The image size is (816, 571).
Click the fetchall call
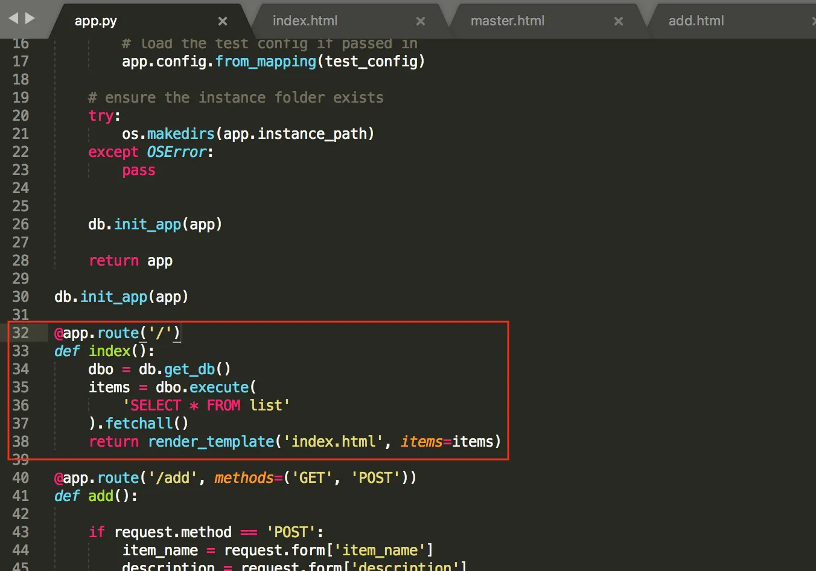point(139,424)
